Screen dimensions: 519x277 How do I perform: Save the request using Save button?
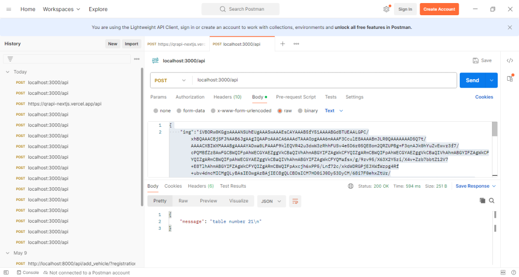point(482,60)
